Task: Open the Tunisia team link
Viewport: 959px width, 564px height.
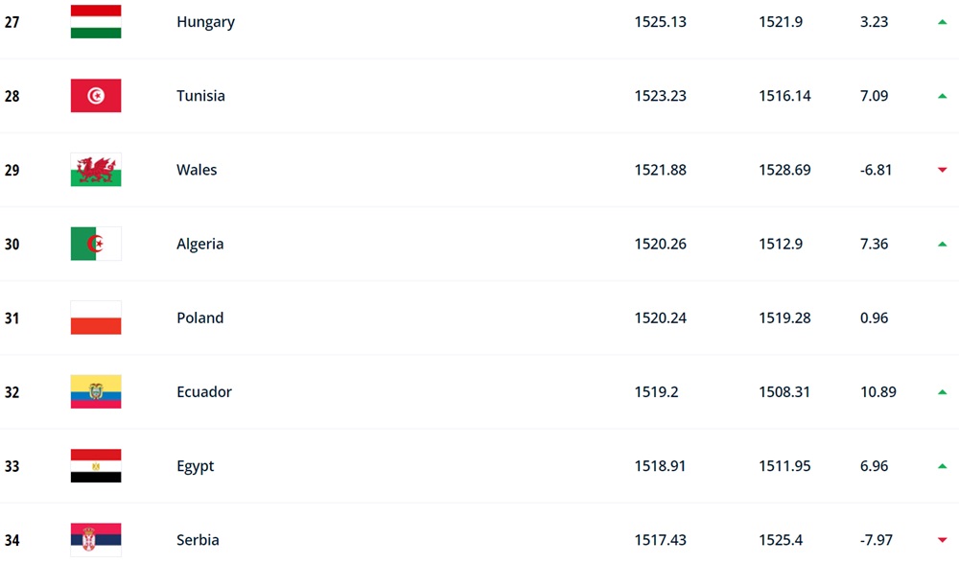Action: [x=200, y=96]
